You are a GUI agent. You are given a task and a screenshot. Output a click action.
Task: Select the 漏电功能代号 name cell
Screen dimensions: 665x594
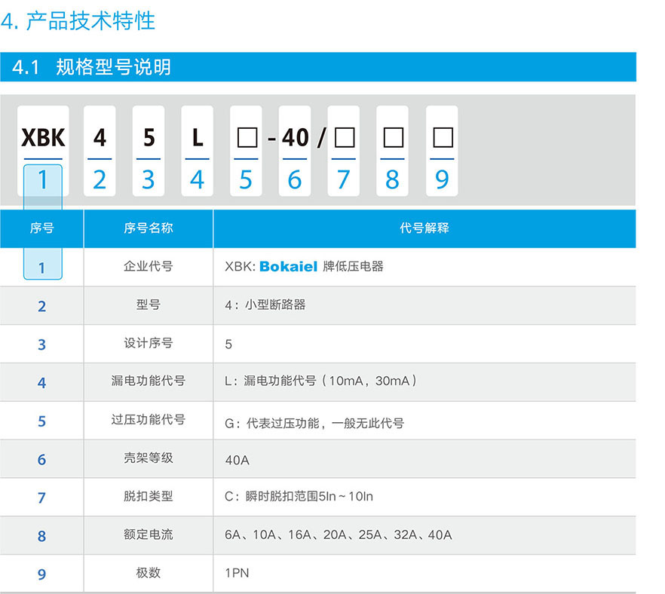[148, 381]
